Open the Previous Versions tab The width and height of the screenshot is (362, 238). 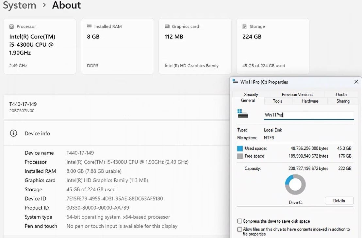(297, 94)
